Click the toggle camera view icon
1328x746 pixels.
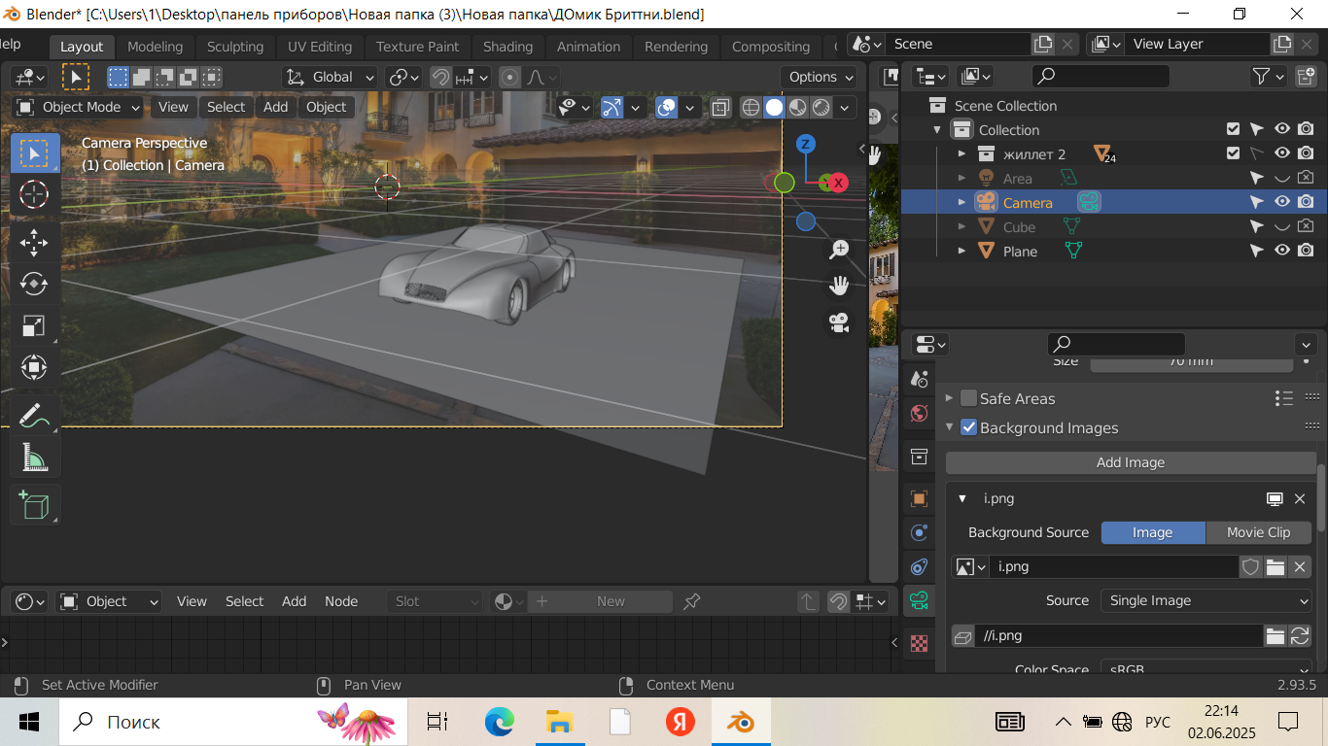point(839,322)
